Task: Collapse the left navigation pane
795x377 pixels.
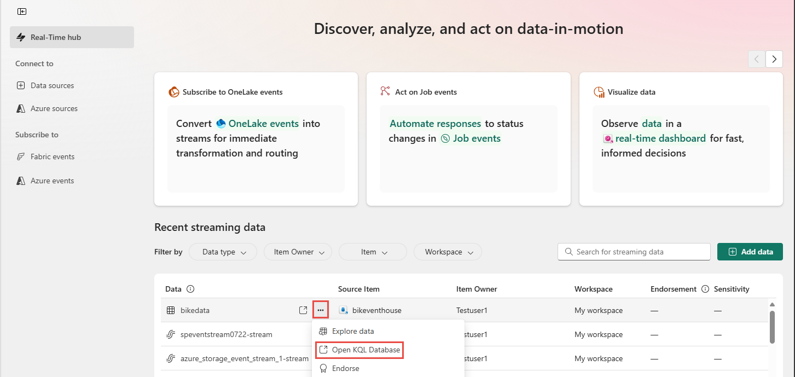Action: pos(22,11)
